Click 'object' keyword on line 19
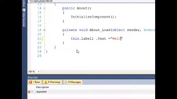 tap(119, 30)
